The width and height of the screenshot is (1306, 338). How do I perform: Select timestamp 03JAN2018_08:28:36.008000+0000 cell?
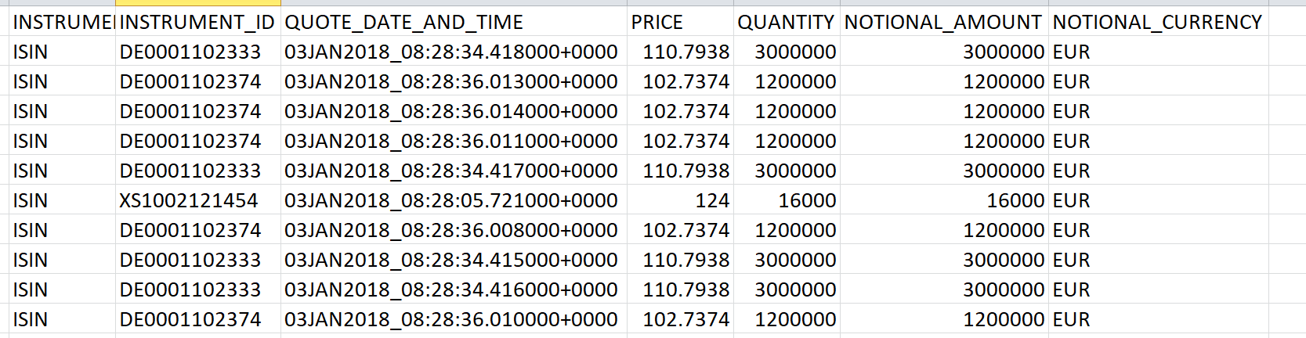coord(454,230)
